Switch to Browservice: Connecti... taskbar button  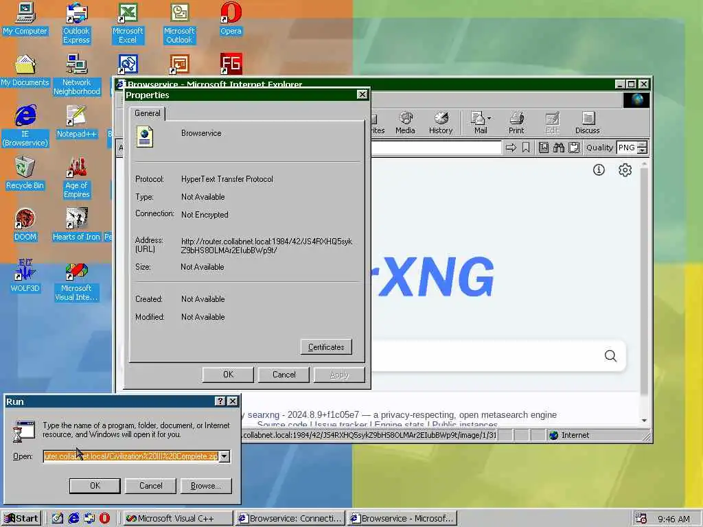click(x=290, y=518)
